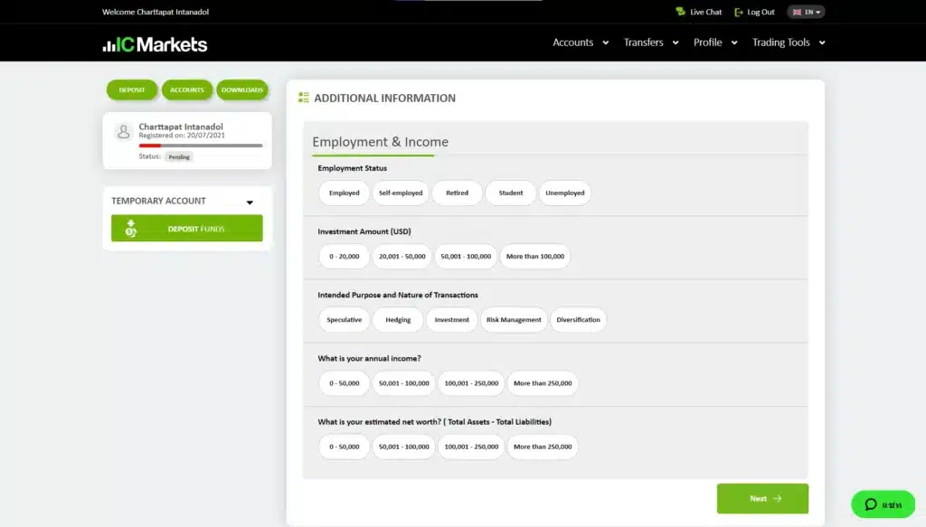926x527 pixels.
Task: Click the registration progress bar
Action: [x=201, y=145]
